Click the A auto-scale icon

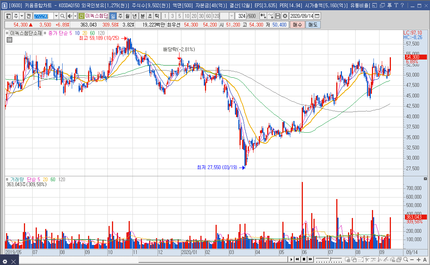[x=425, y=260]
